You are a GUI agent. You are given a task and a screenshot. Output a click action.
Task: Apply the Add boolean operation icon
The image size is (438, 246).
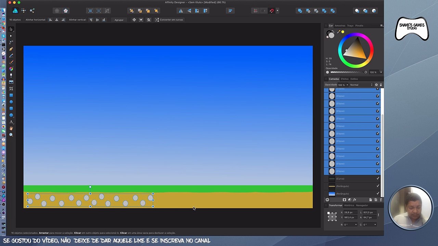(300, 11)
